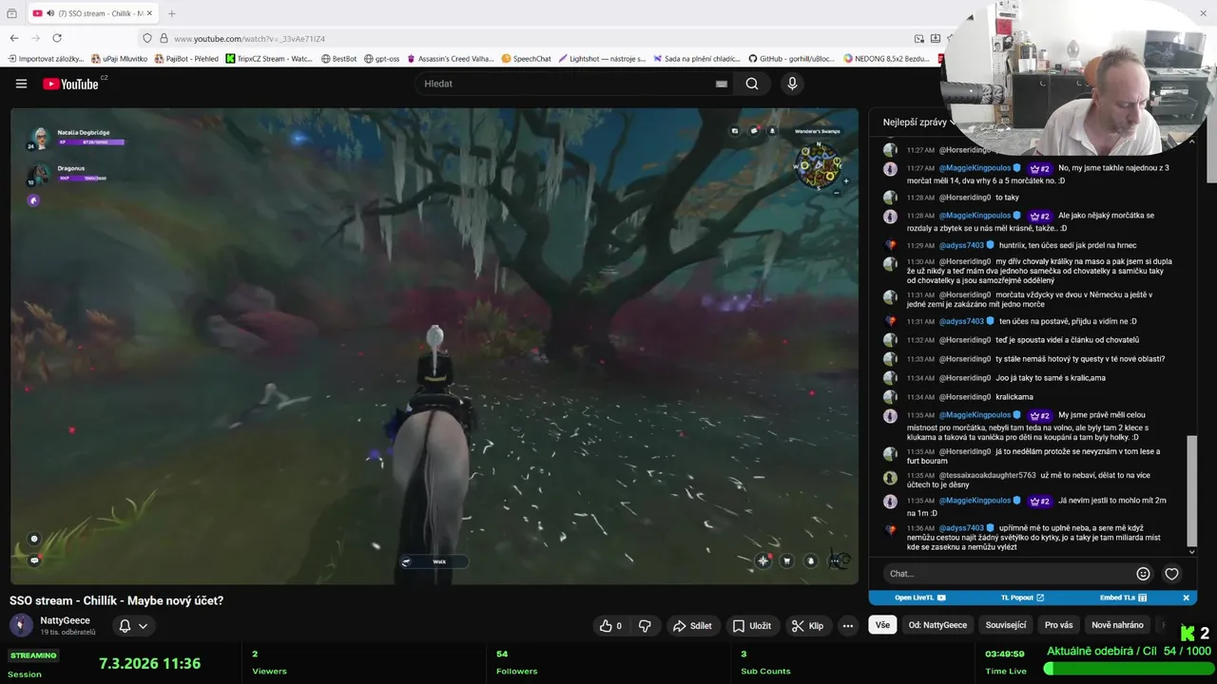Screen dimensions: 1217x684
Task: Open the YouTube guide hamburger menu
Action: (21, 84)
